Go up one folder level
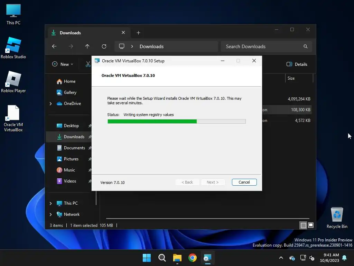The height and width of the screenshot is (266, 354). [x=87, y=46]
